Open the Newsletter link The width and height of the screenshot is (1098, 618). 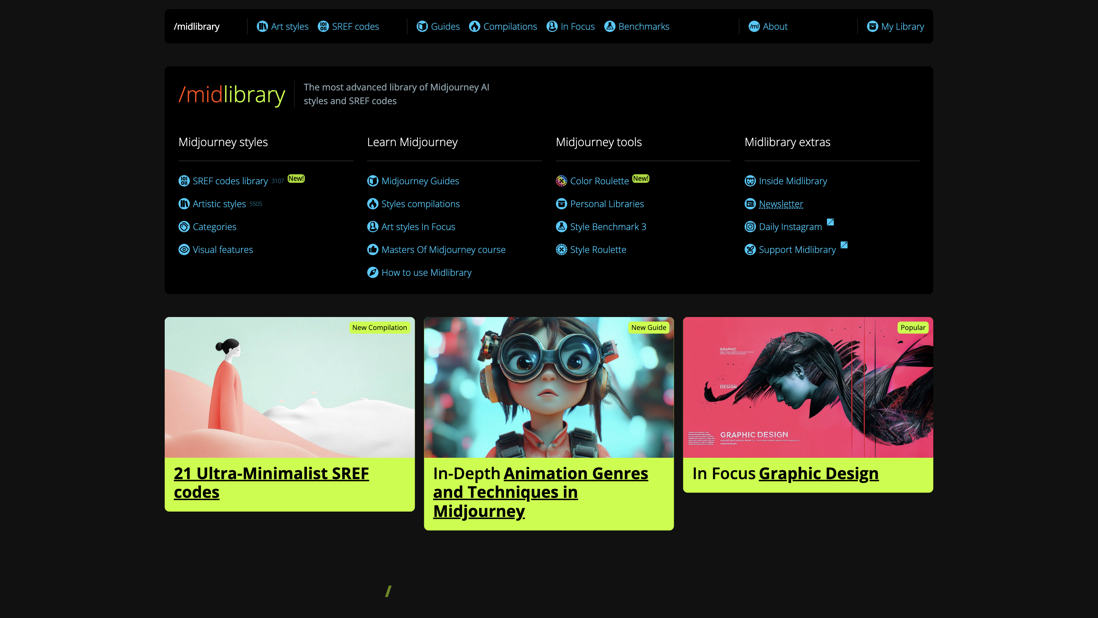pyautogui.click(x=781, y=204)
